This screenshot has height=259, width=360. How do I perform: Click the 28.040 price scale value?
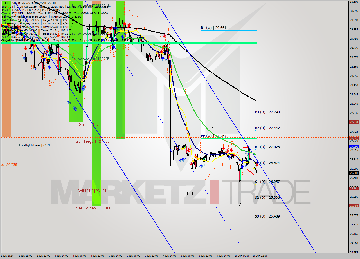point(354,104)
